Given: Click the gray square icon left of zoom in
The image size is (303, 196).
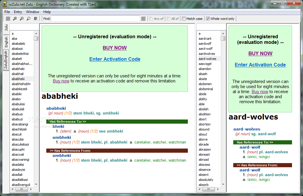Looking at the screenshot, I should (8, 19).
